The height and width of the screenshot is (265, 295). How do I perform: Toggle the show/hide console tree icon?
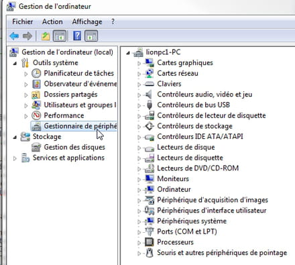[x=60, y=36]
